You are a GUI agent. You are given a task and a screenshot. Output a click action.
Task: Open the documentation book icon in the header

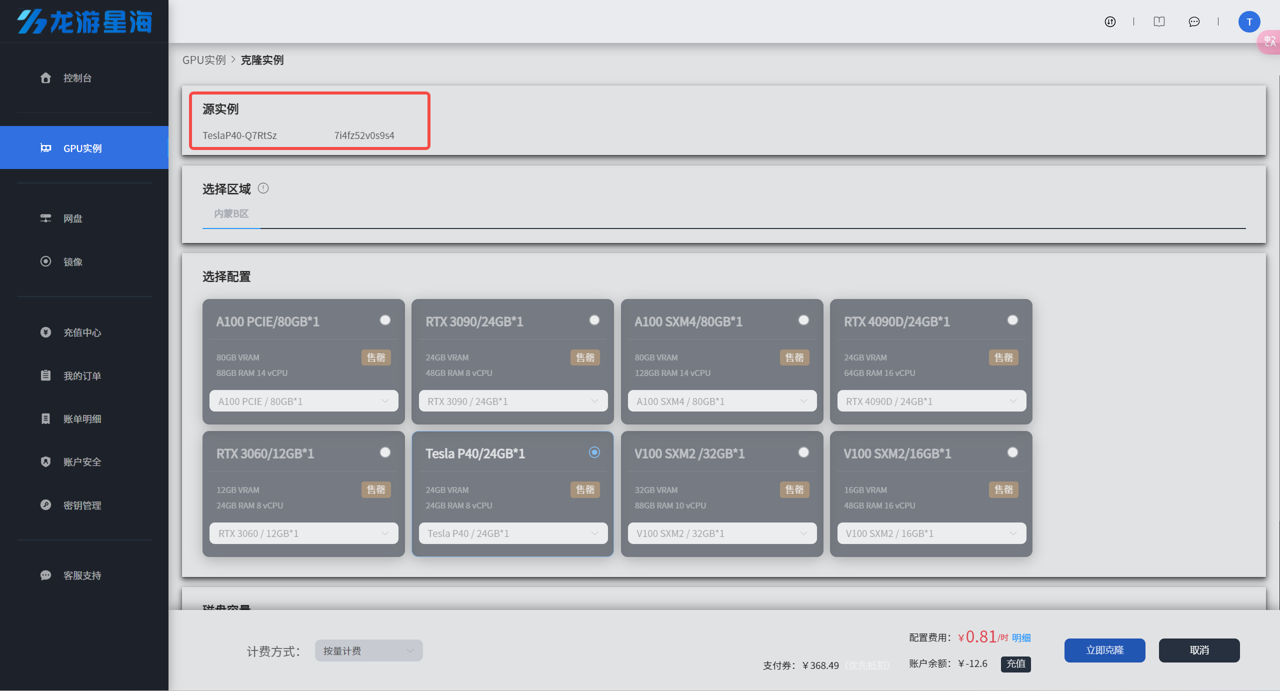pos(1159,21)
